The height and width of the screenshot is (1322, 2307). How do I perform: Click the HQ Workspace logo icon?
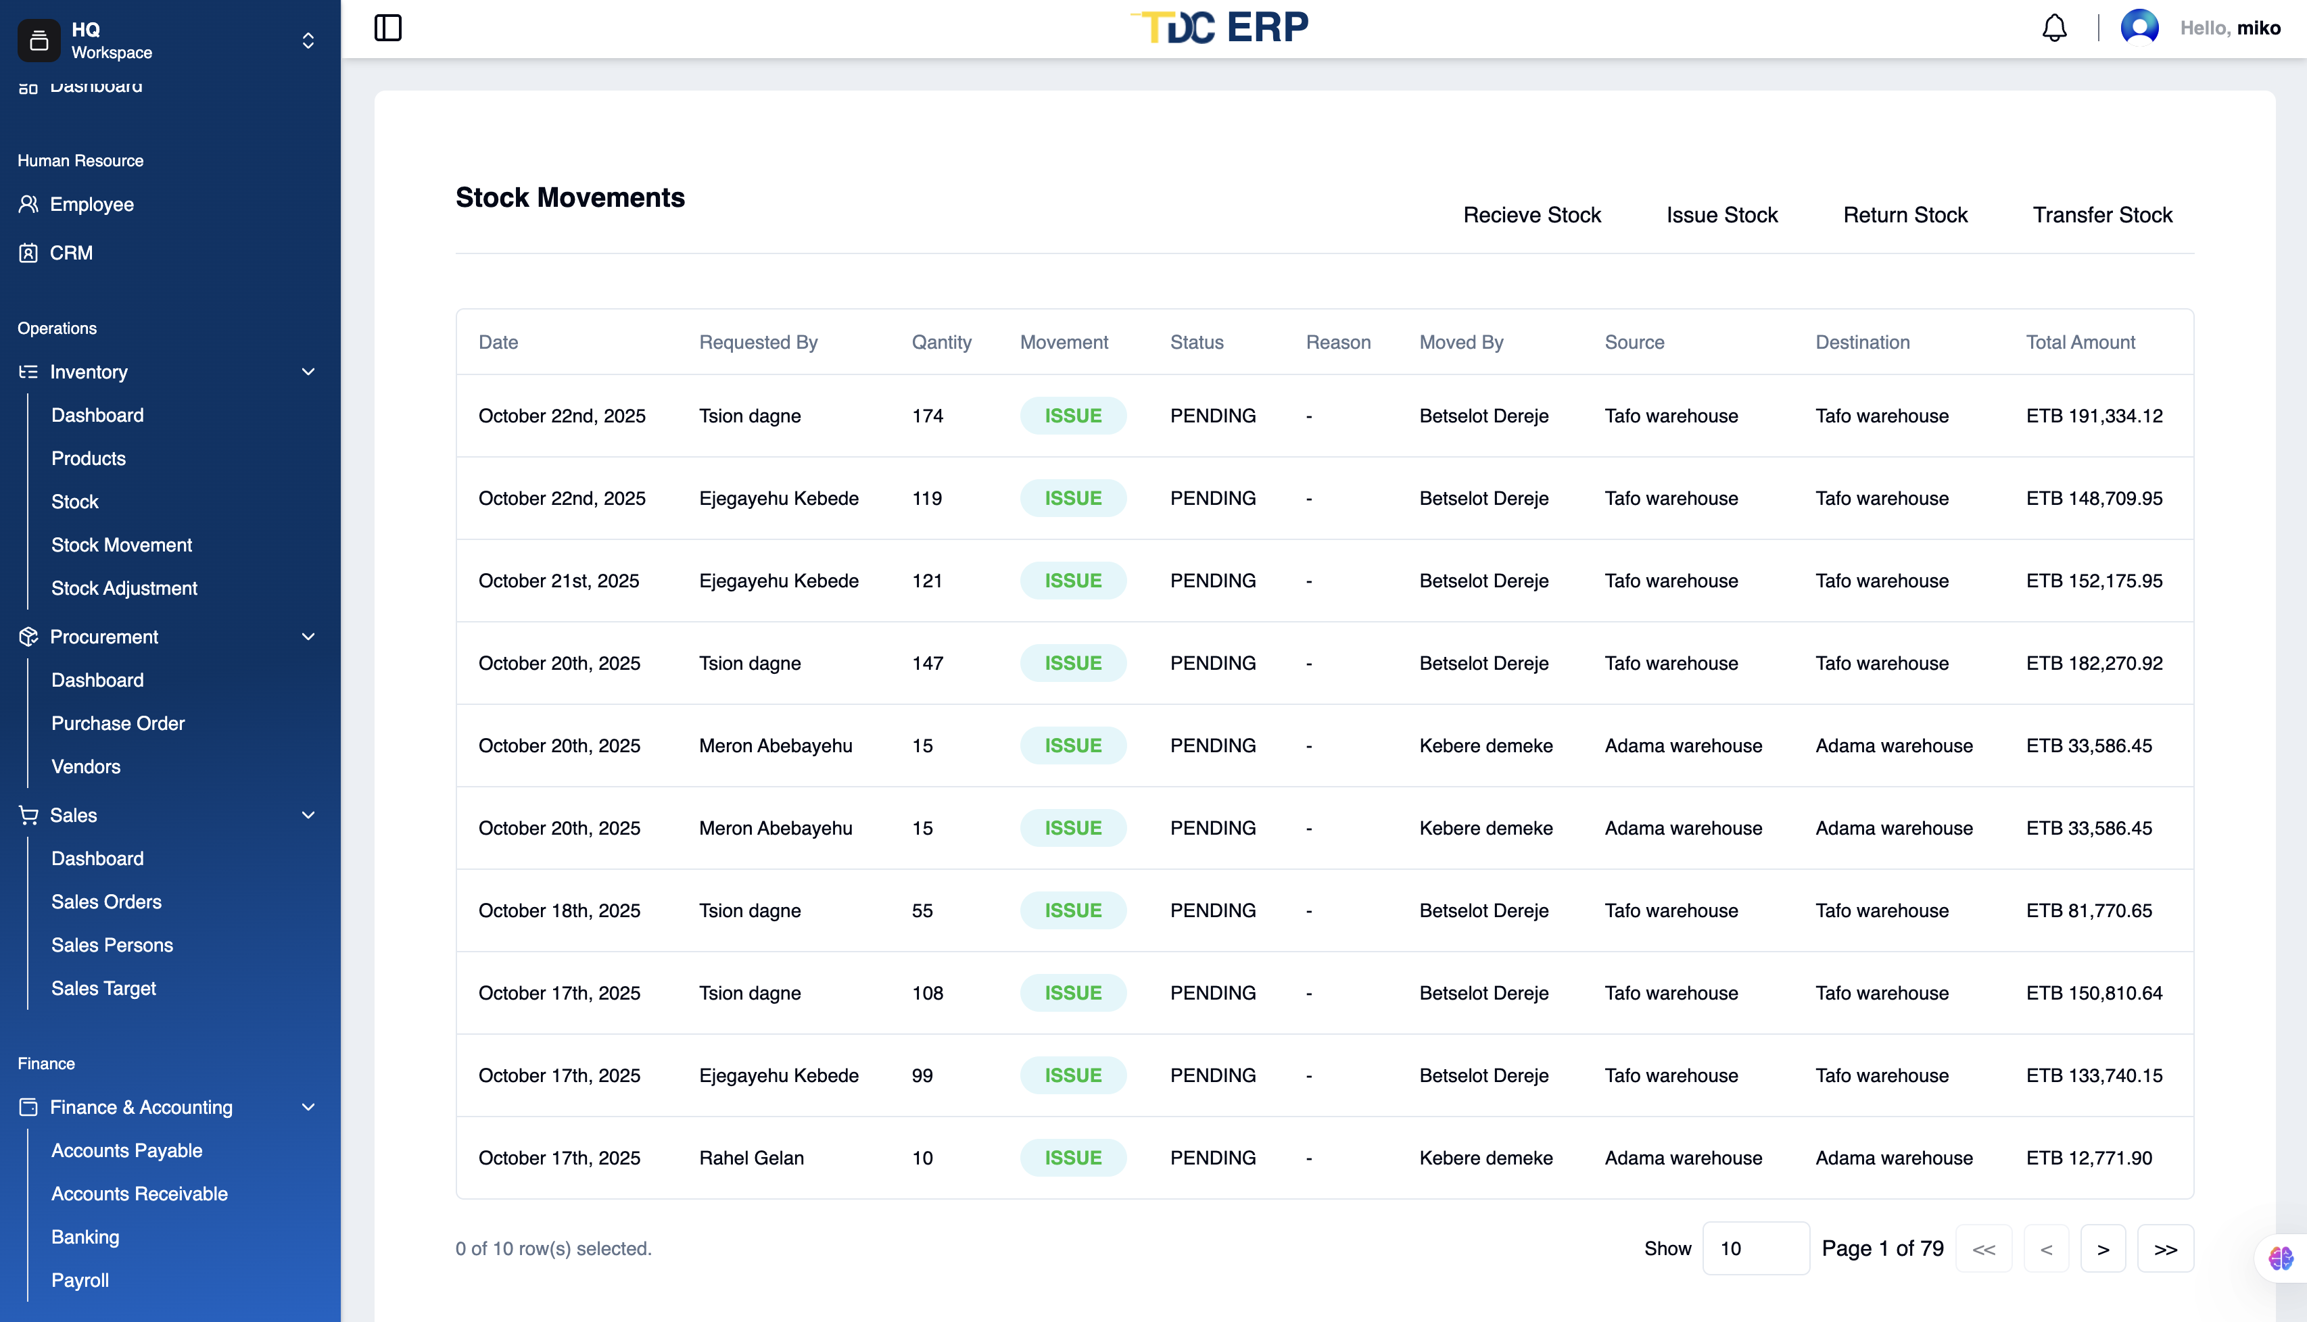[39, 40]
